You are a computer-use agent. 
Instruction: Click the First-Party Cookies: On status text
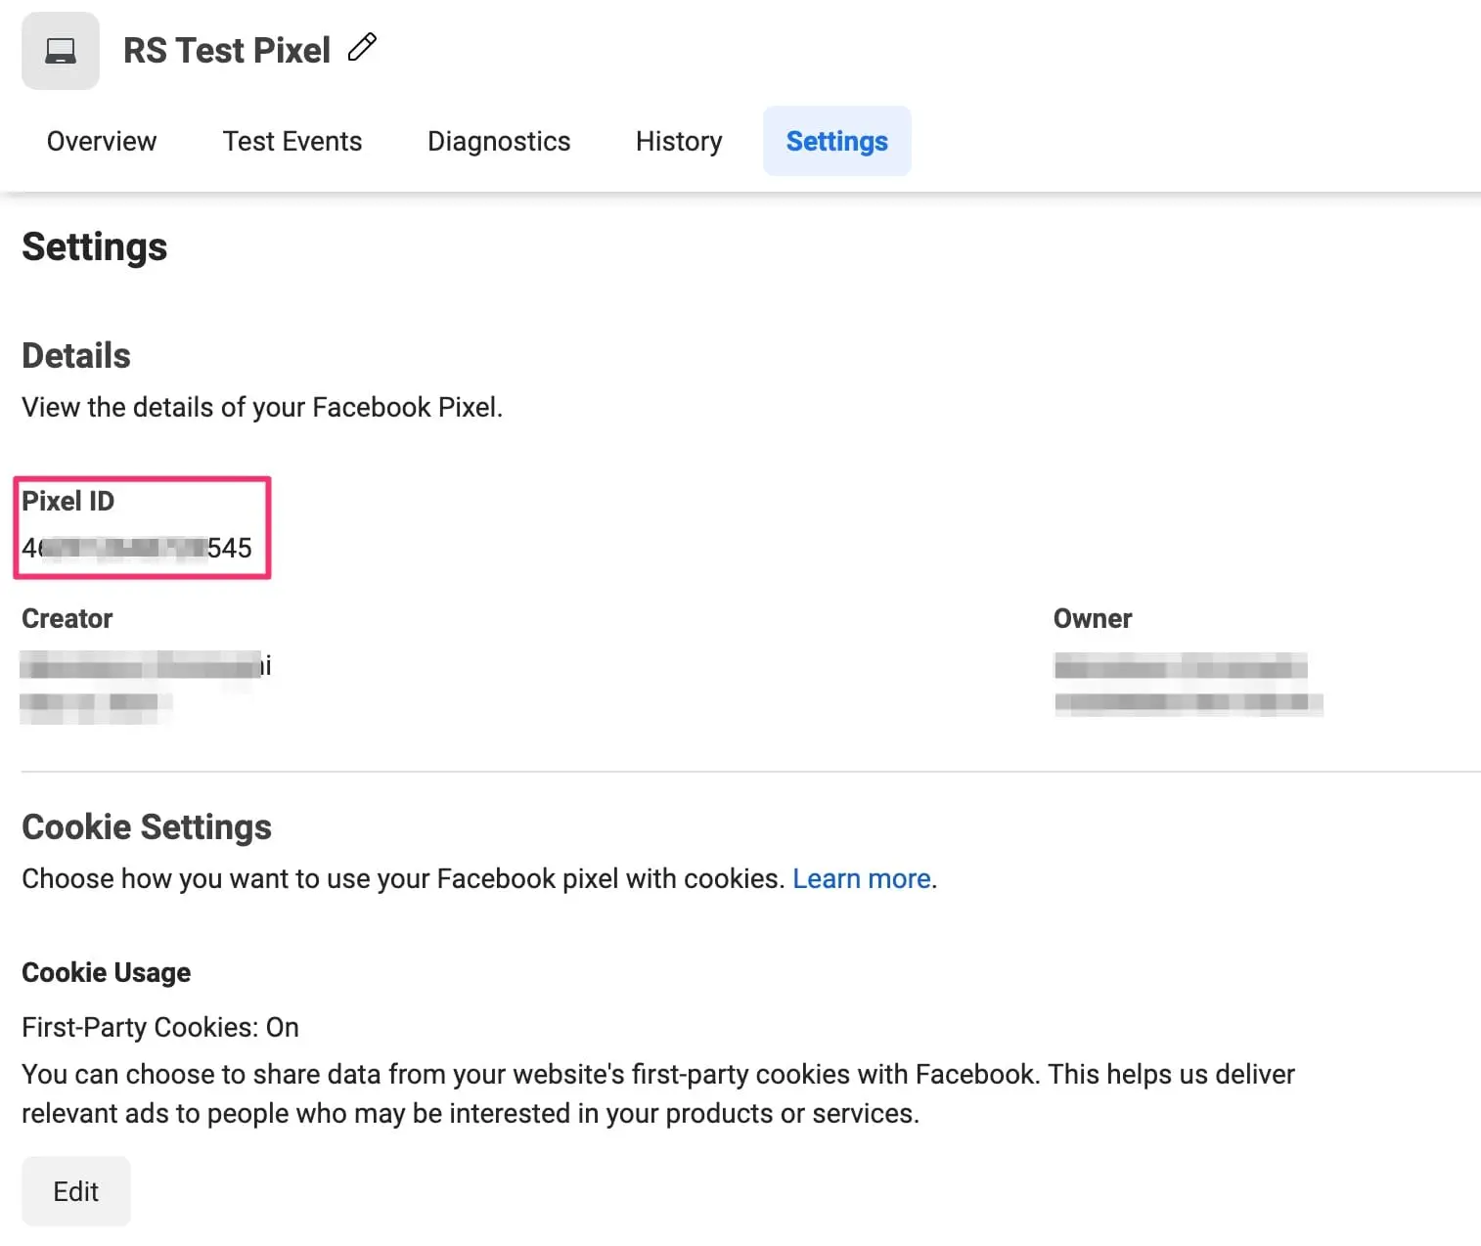tap(160, 1027)
